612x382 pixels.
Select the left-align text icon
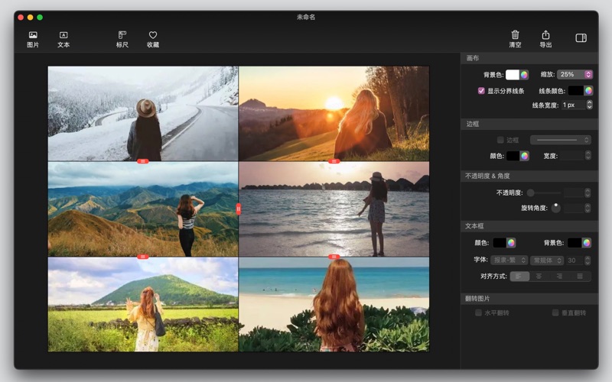click(x=519, y=276)
